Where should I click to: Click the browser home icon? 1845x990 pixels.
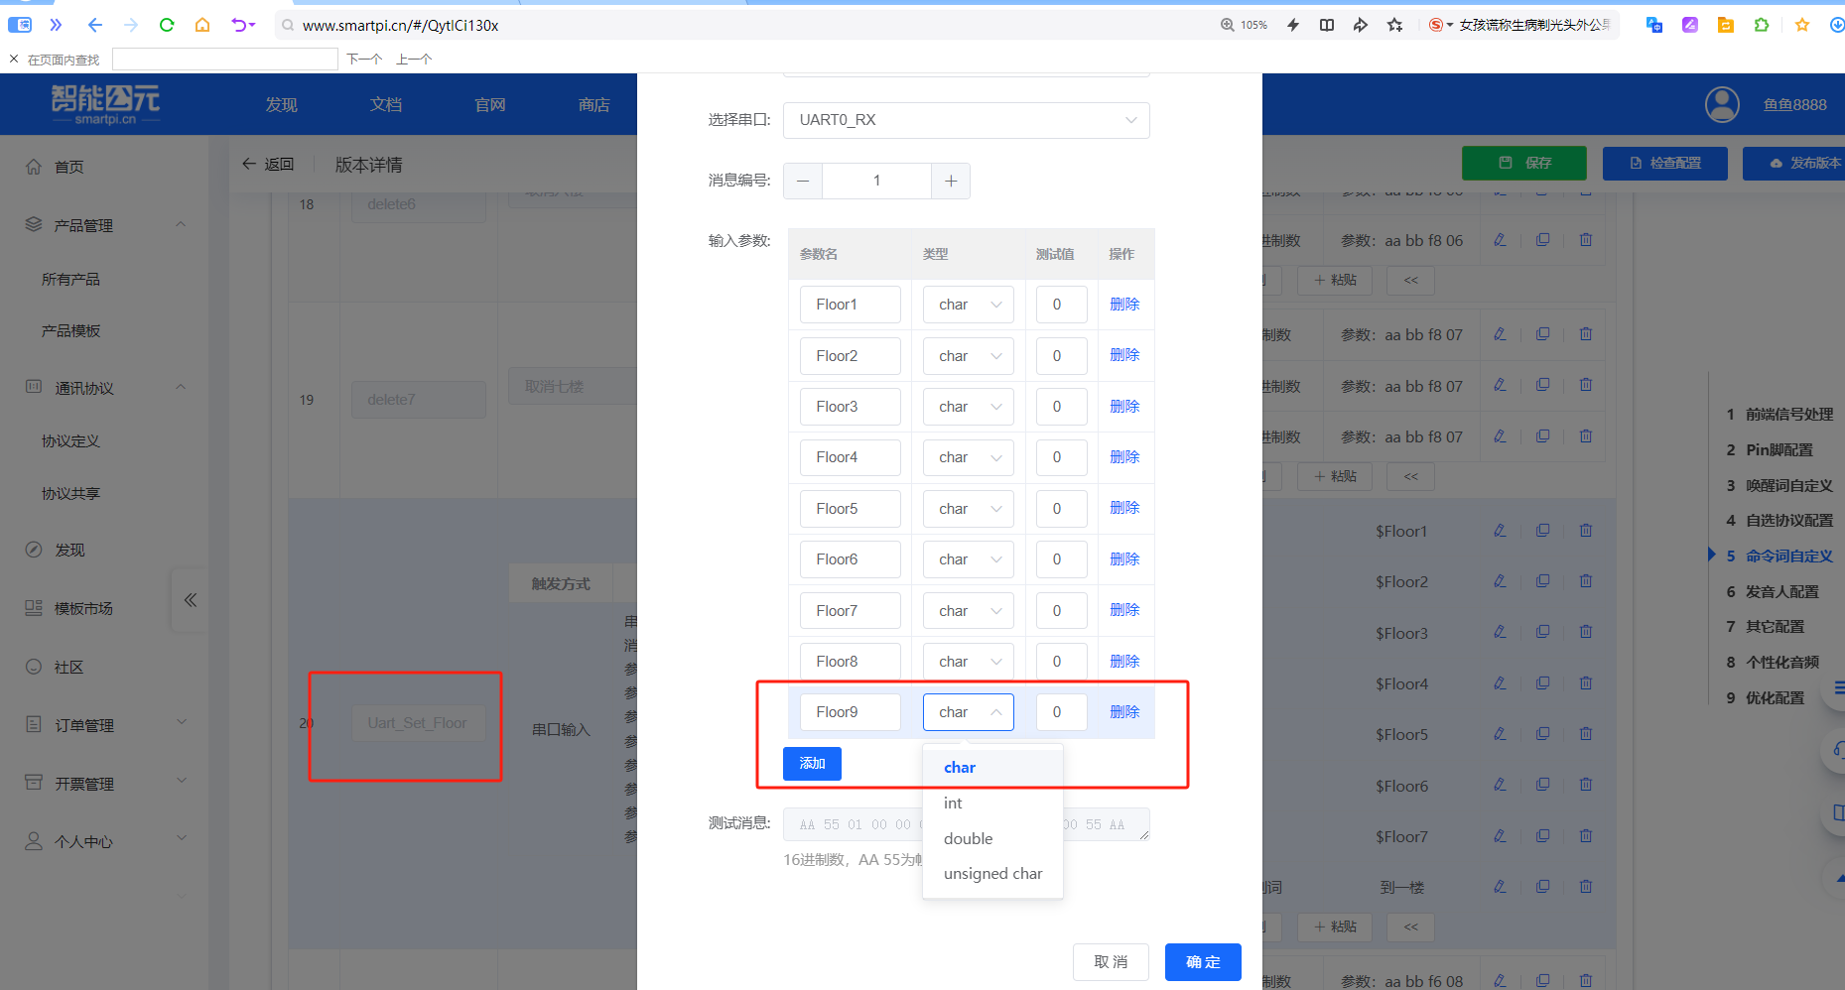(202, 25)
